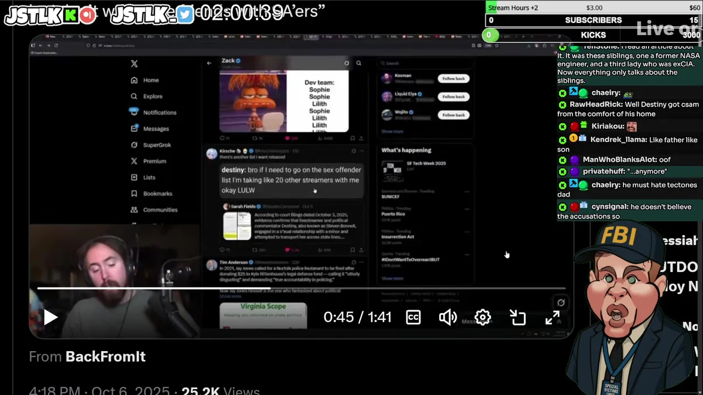Go to Home in the X sidebar
This screenshot has height=395, width=703.
[x=145, y=80]
